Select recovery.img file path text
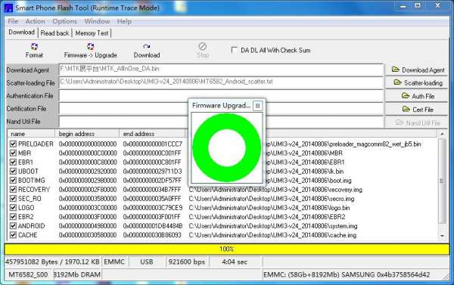The image size is (454, 285). point(275,190)
